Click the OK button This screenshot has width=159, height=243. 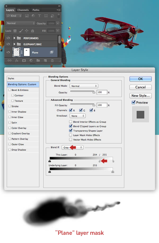click(140, 79)
